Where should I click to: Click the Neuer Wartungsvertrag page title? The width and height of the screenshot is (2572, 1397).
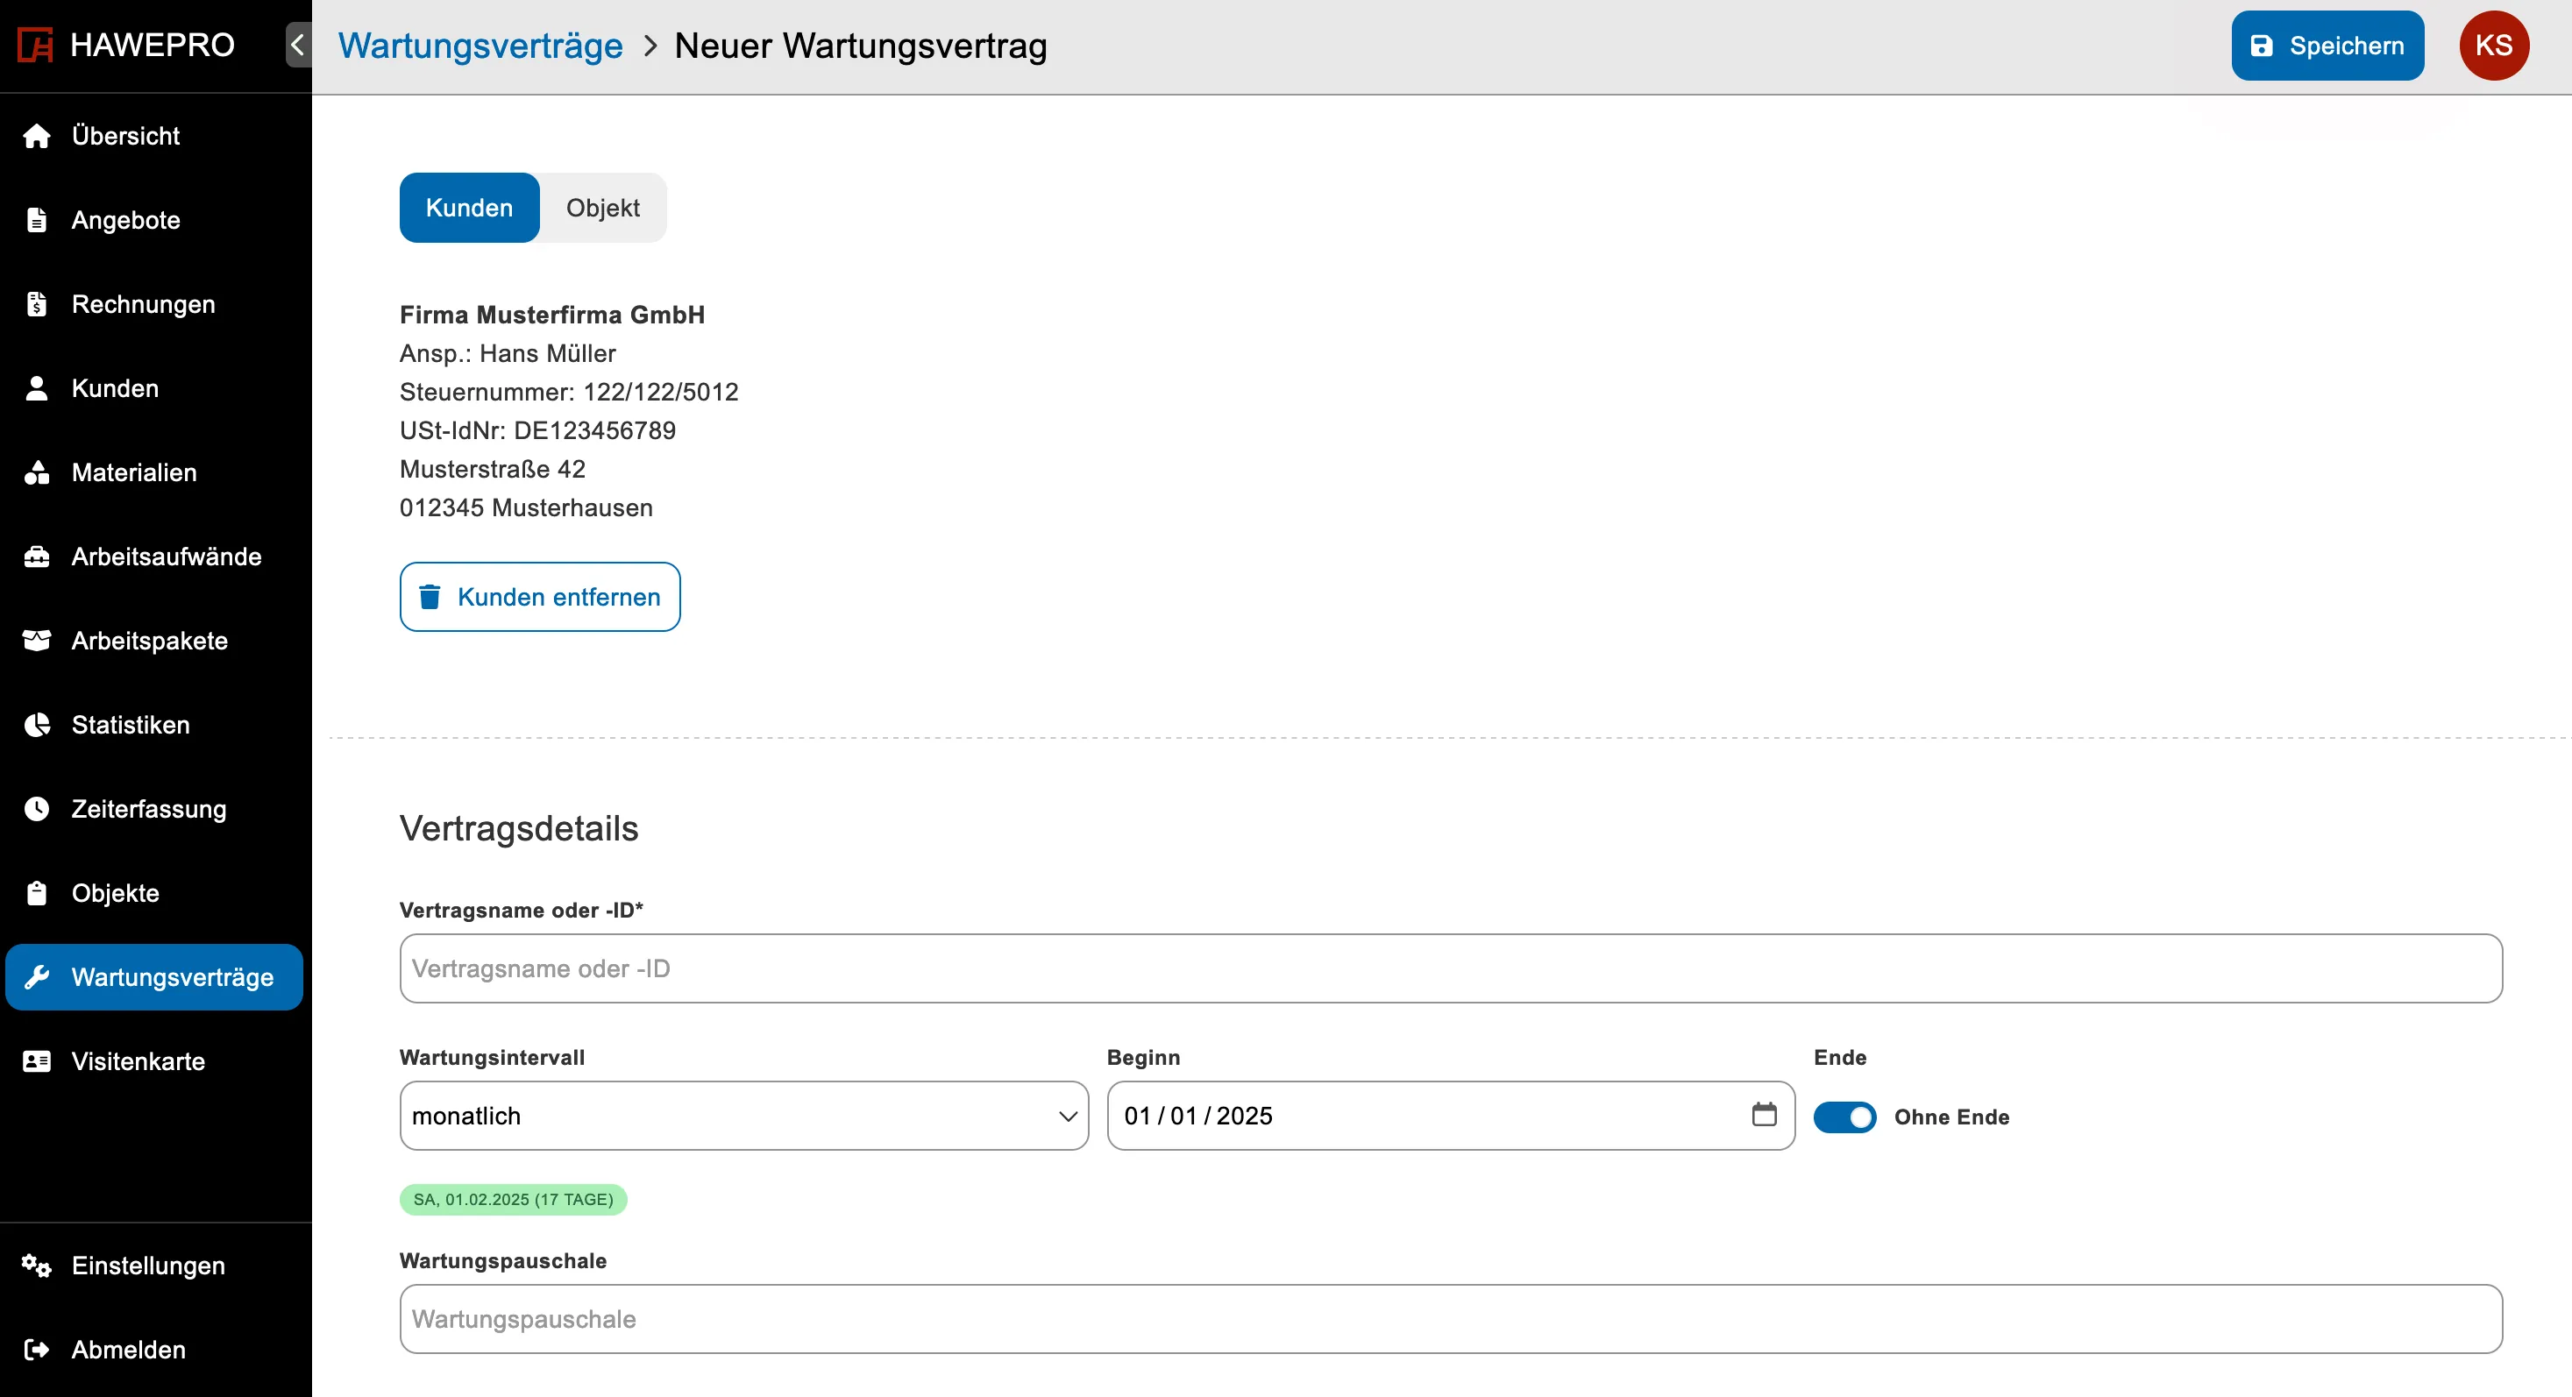(861, 46)
